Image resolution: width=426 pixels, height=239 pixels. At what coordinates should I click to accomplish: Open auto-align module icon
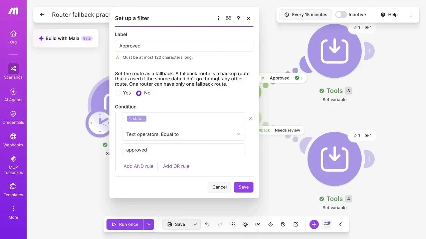point(233,224)
